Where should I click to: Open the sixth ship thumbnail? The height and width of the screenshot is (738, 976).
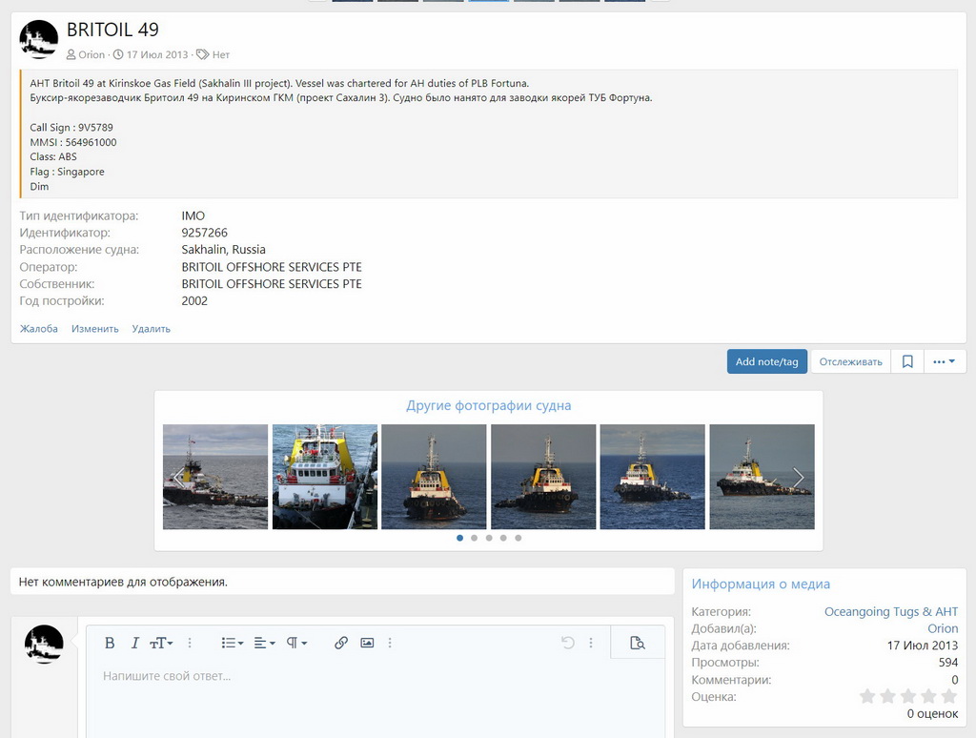[x=762, y=477]
